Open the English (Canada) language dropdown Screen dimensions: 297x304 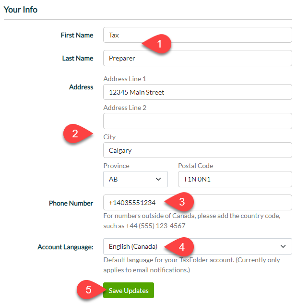point(198,246)
